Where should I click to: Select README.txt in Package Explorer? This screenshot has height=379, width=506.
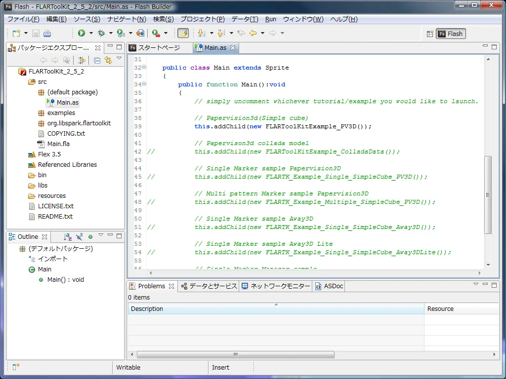point(55,217)
